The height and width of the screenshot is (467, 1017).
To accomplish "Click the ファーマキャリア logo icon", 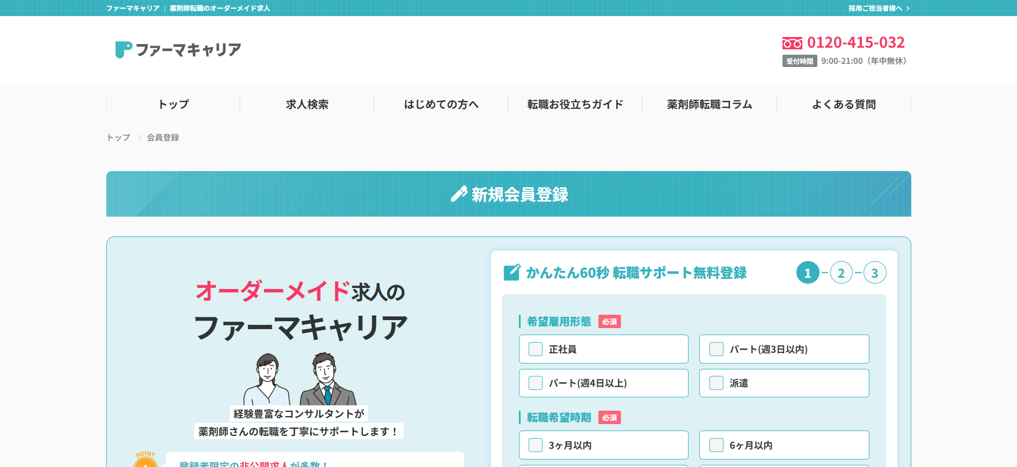I will tap(123, 50).
